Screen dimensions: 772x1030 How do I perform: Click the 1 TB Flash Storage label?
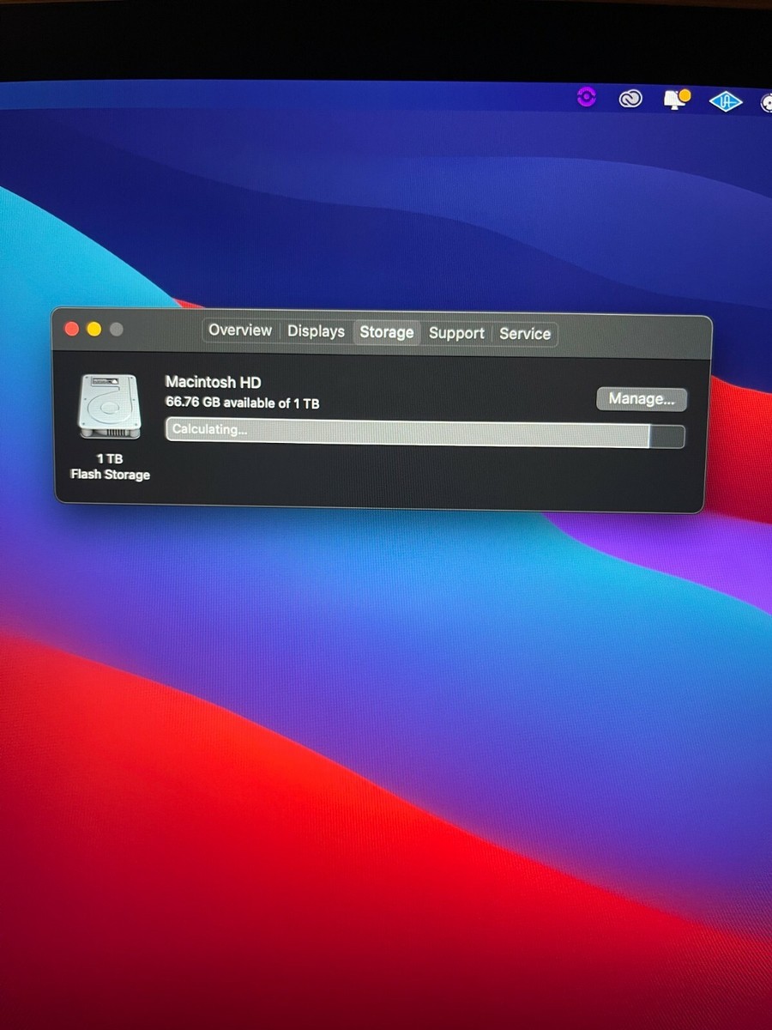coord(110,467)
